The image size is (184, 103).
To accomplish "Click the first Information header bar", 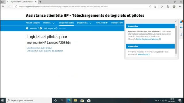I will tap(150, 26).
